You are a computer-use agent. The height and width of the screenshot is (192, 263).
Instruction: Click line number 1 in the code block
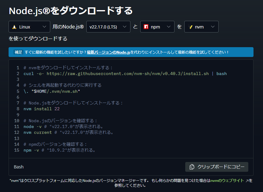point(17,68)
